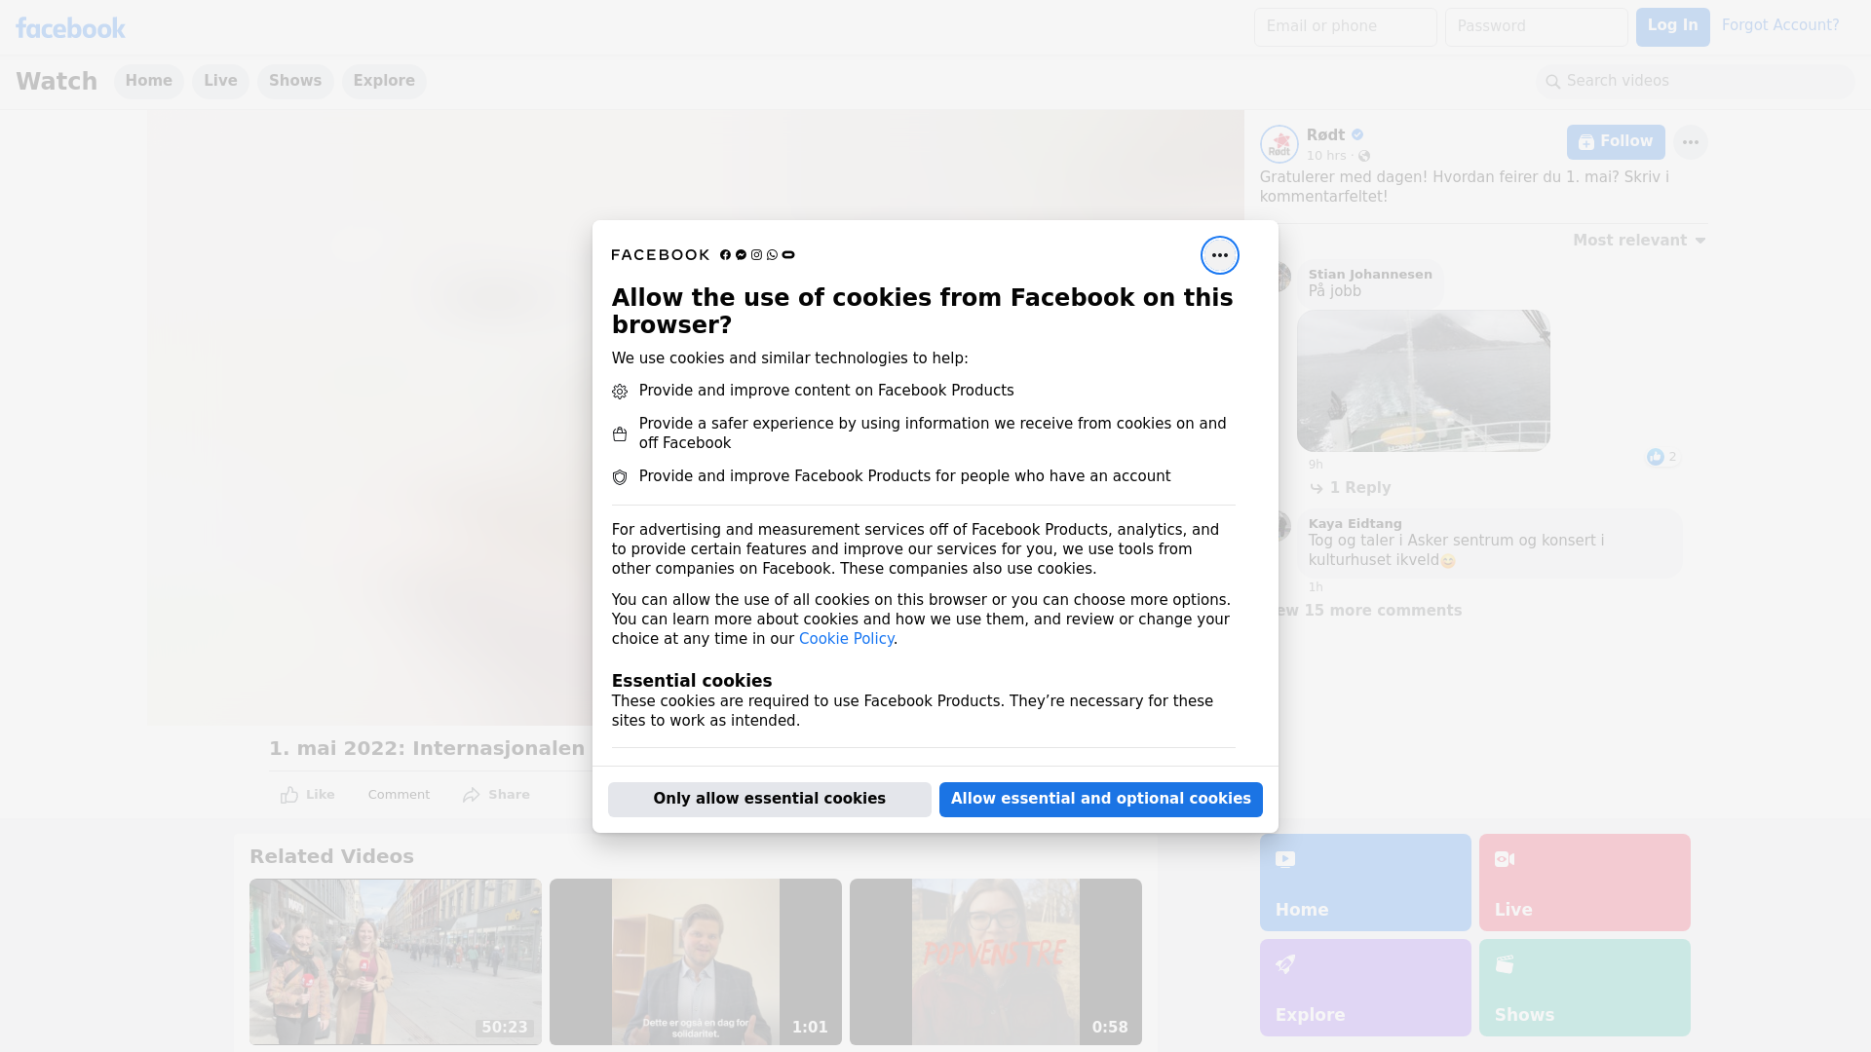
Task: Click the Comment action under the video
Action: tap(399, 795)
